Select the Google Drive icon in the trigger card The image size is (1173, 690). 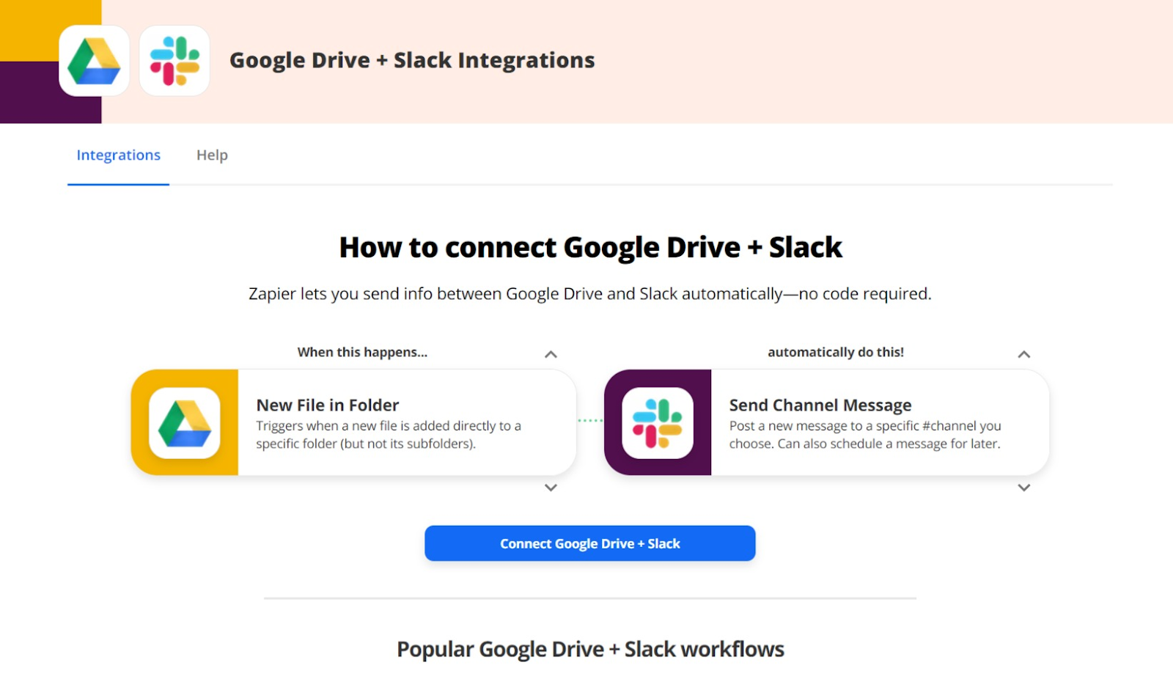tap(185, 423)
